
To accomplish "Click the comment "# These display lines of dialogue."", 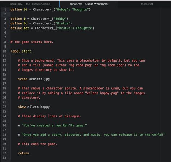I will point(49,116).
